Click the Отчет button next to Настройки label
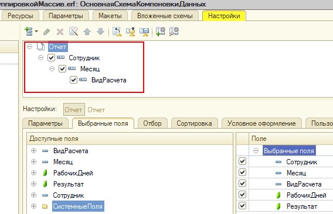The width and height of the screenshot is (333, 214). pyautogui.click(x=74, y=109)
